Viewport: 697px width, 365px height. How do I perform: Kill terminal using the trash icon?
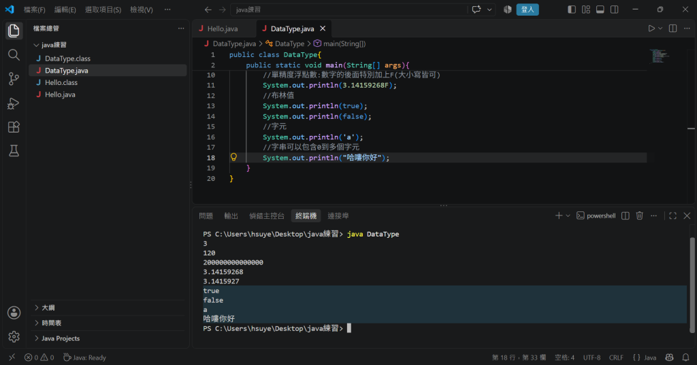pyautogui.click(x=640, y=215)
